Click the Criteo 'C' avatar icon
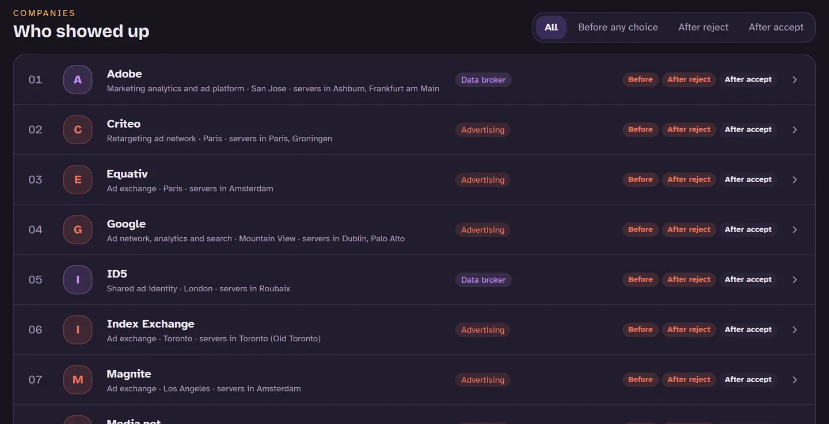This screenshot has height=424, width=829. pos(78,130)
